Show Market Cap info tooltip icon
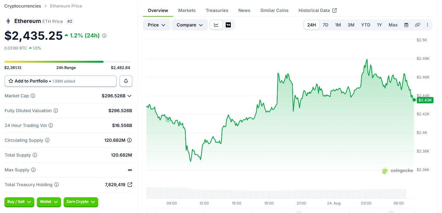This screenshot has height=213, width=442. [33, 96]
